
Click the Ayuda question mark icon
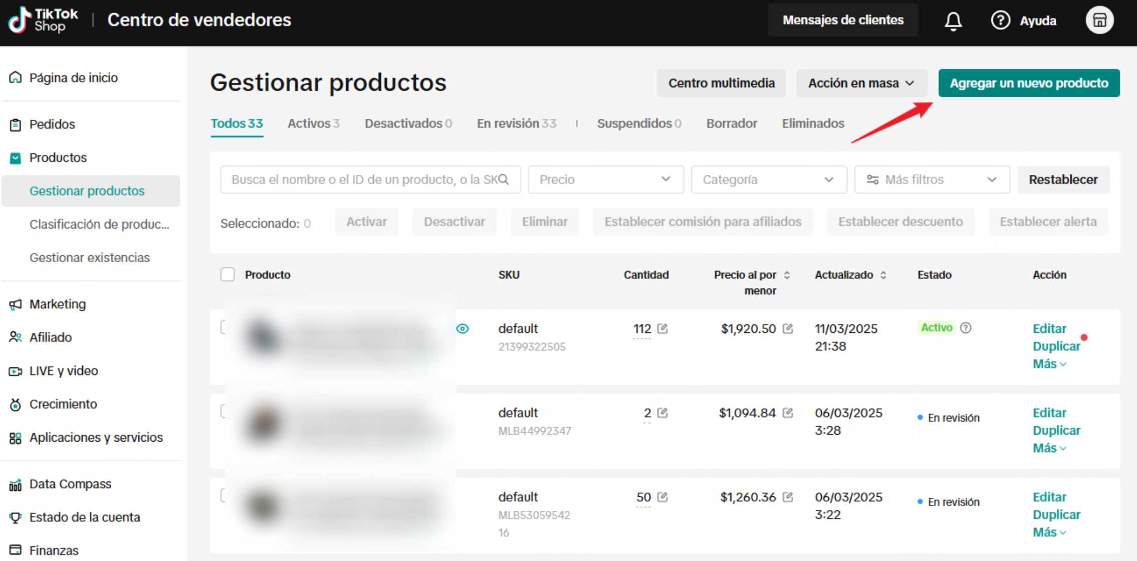tap(1000, 21)
